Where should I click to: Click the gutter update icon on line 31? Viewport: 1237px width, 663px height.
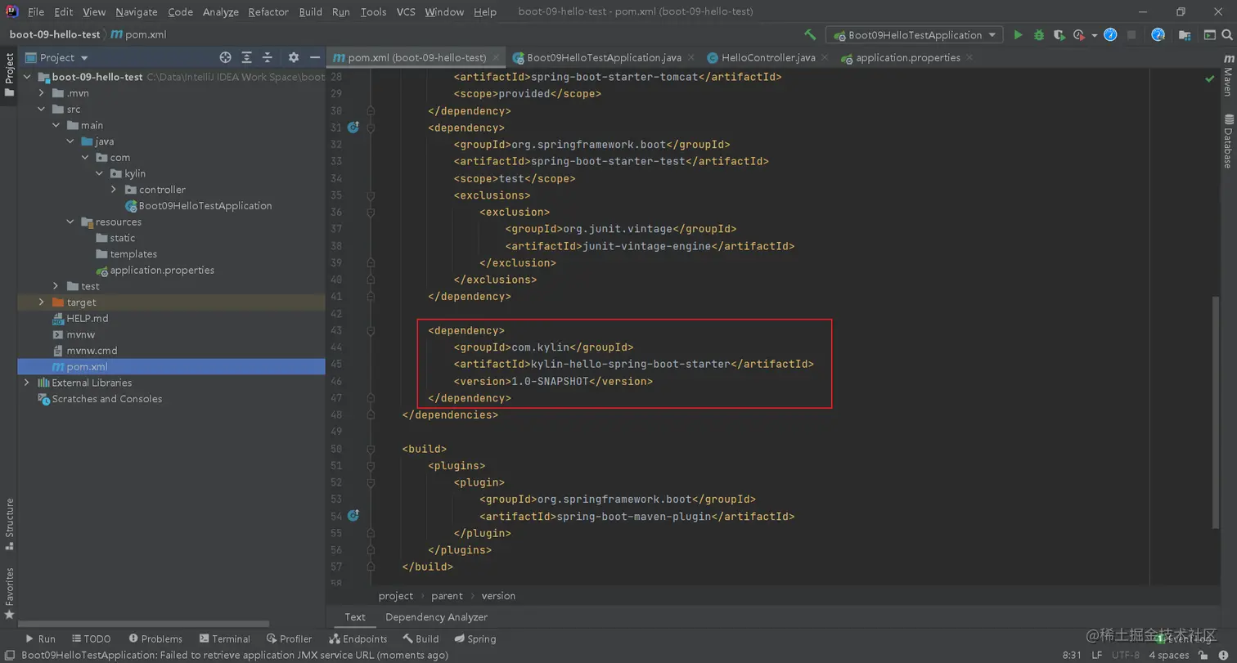353,128
